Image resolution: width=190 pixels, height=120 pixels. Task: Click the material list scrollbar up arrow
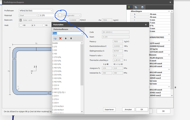(x=82, y=43)
